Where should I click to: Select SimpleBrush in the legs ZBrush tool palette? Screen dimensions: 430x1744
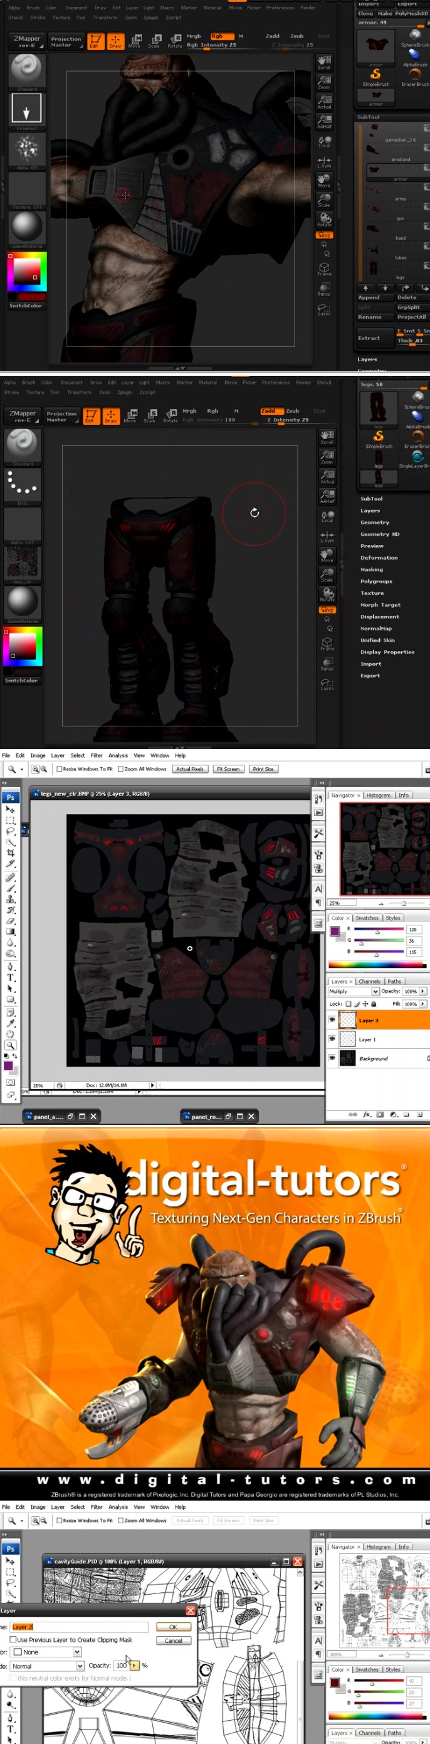379,439
